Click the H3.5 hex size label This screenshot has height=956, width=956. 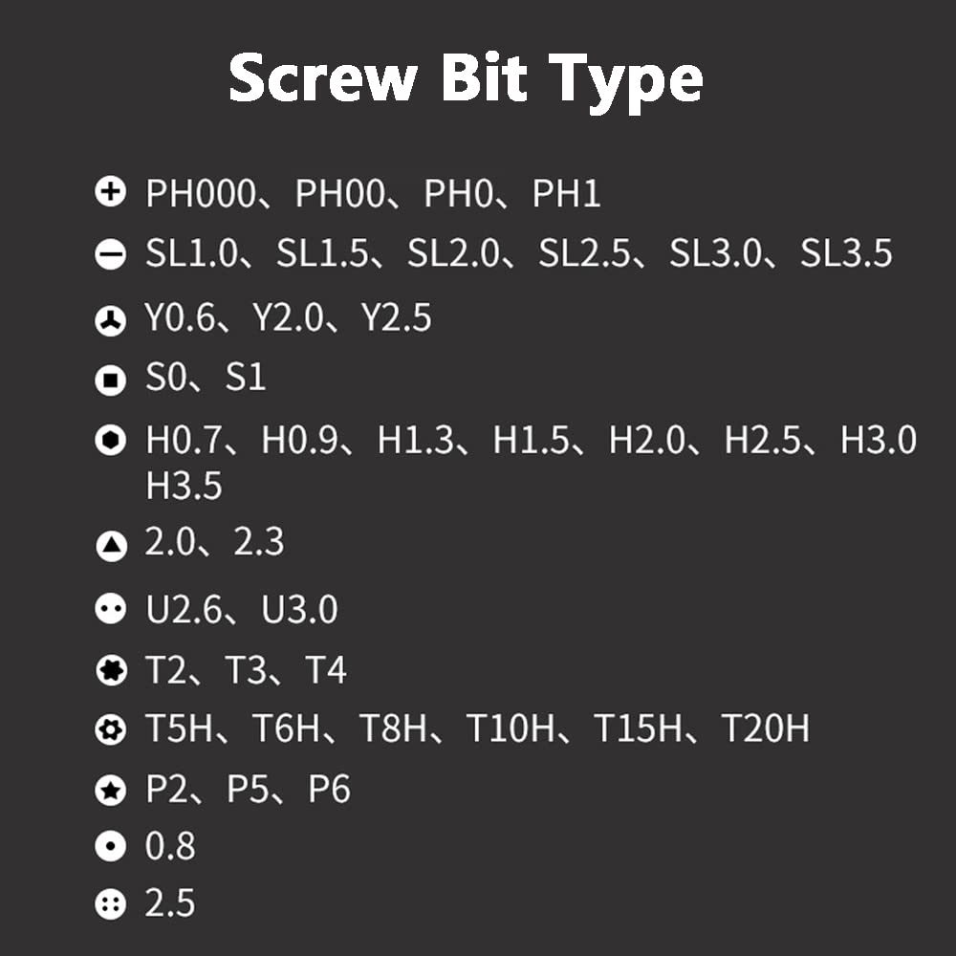click(x=184, y=486)
